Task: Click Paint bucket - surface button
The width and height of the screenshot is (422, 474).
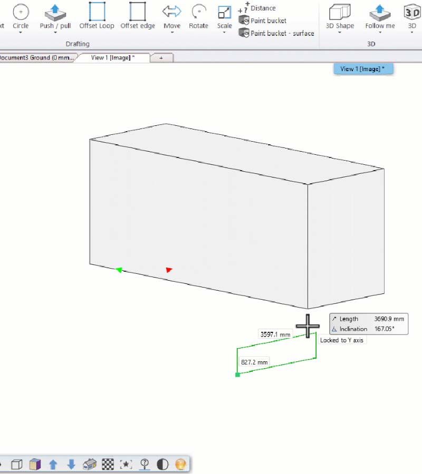Action: click(x=276, y=33)
